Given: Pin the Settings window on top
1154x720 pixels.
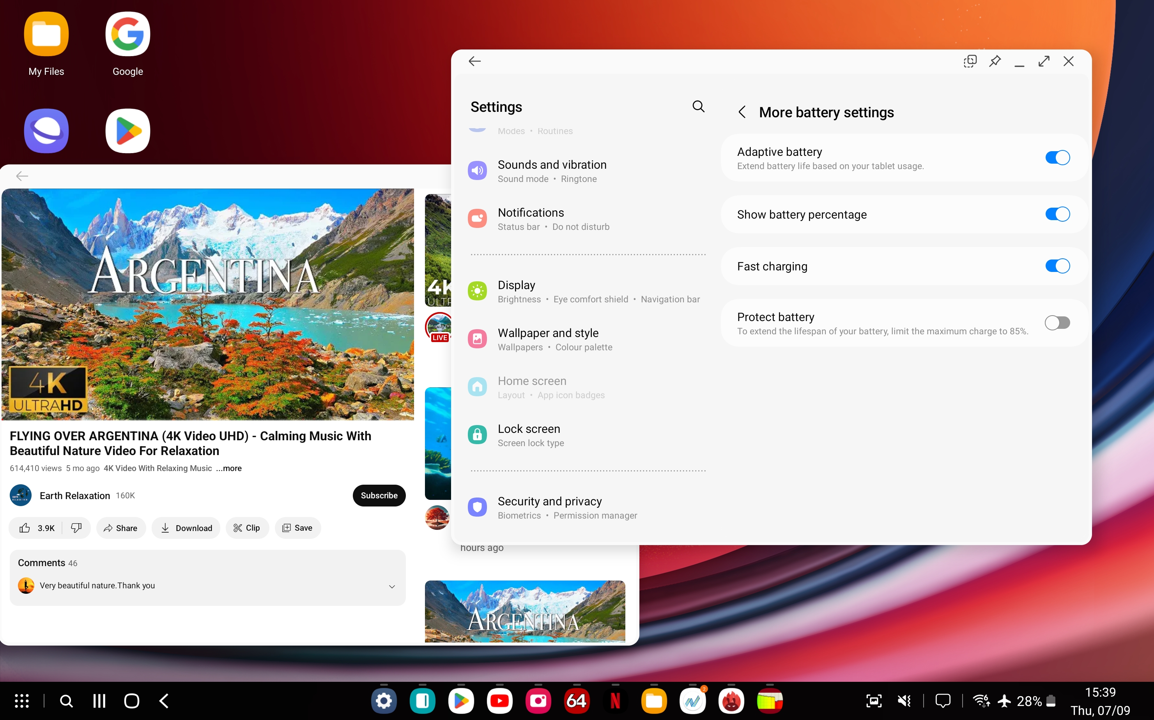Looking at the screenshot, I should [995, 61].
